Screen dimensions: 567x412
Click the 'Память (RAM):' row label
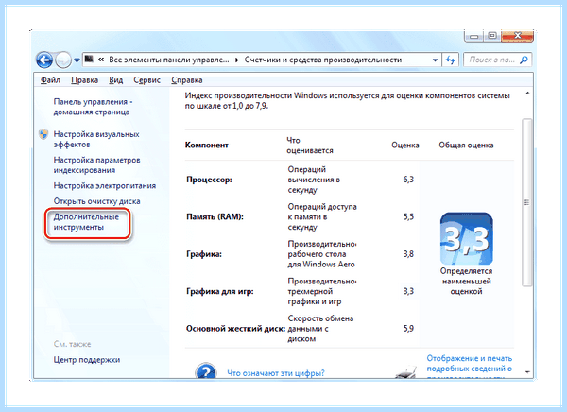(215, 216)
